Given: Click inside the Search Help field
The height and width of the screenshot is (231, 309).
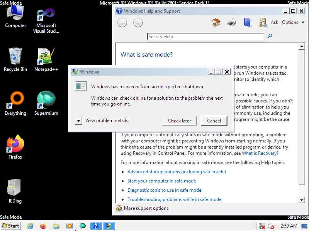Looking at the screenshot, I should point(205,37).
